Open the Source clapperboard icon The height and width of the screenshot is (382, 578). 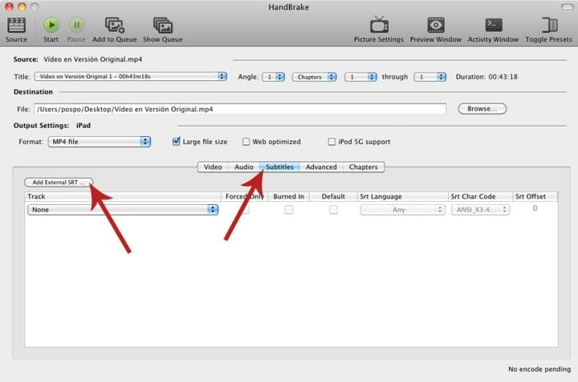point(16,26)
